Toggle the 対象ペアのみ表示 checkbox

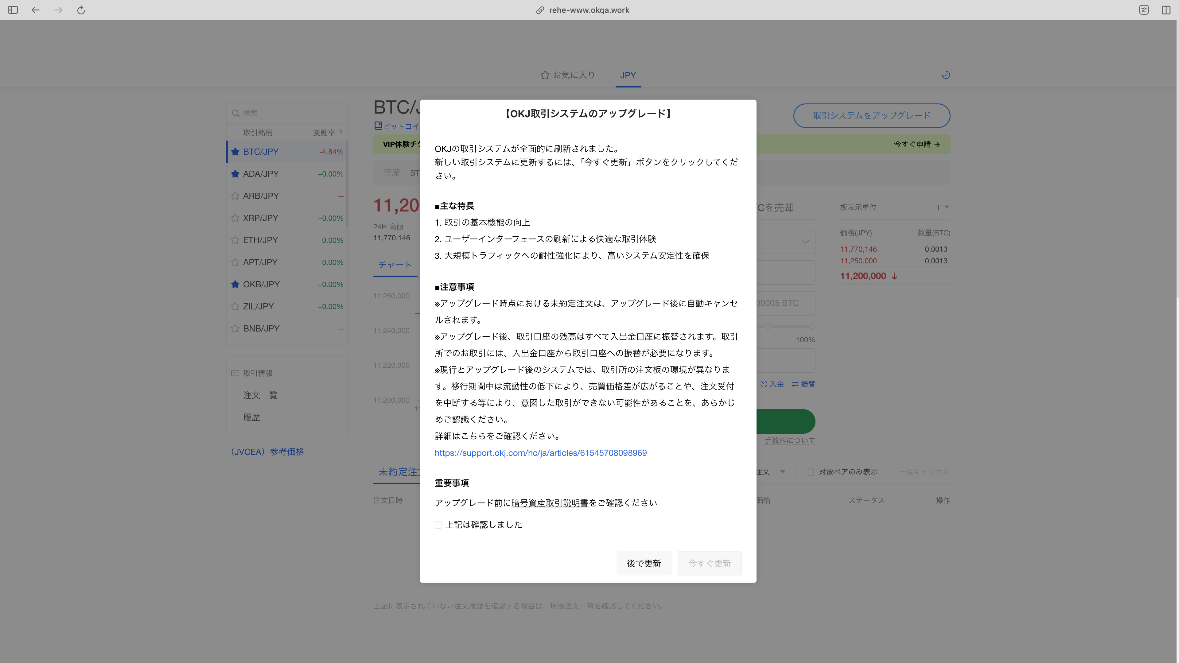[x=810, y=472]
